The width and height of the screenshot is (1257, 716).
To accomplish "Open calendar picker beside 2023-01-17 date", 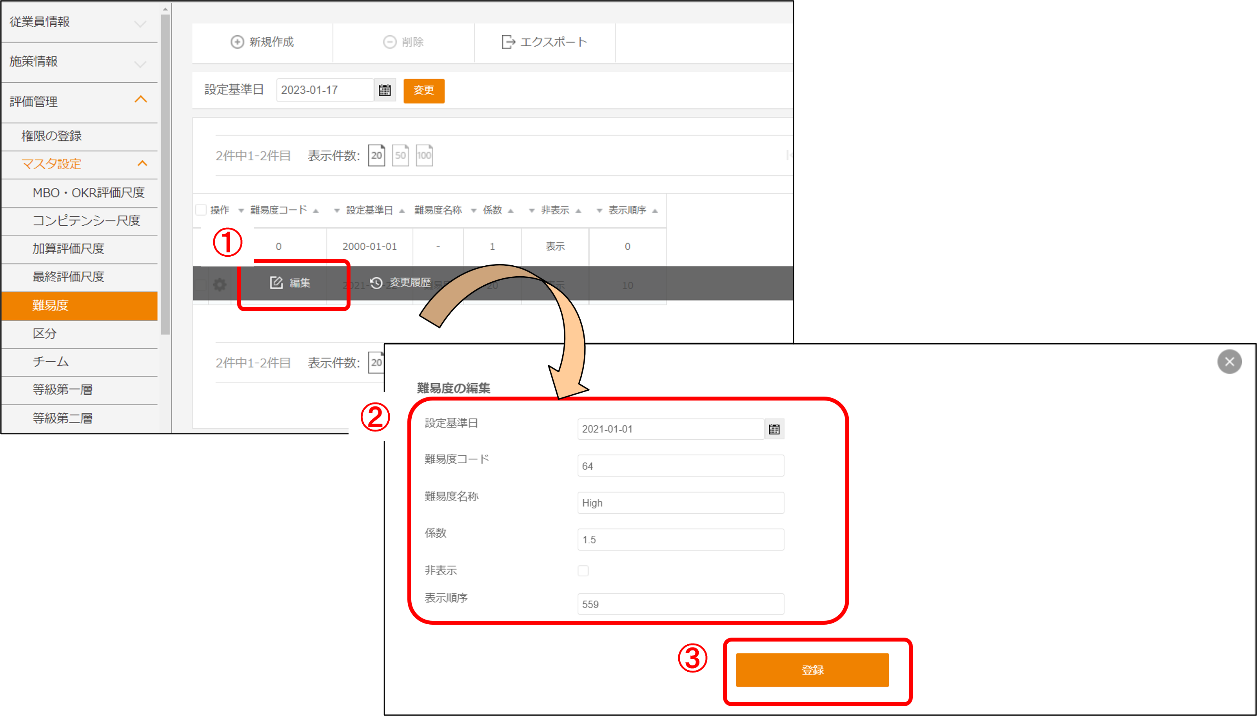I will pos(385,90).
